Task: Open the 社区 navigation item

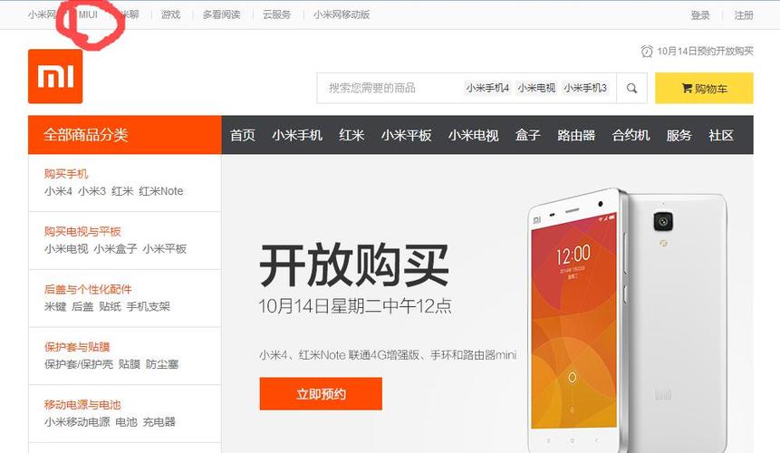Action: coord(721,135)
